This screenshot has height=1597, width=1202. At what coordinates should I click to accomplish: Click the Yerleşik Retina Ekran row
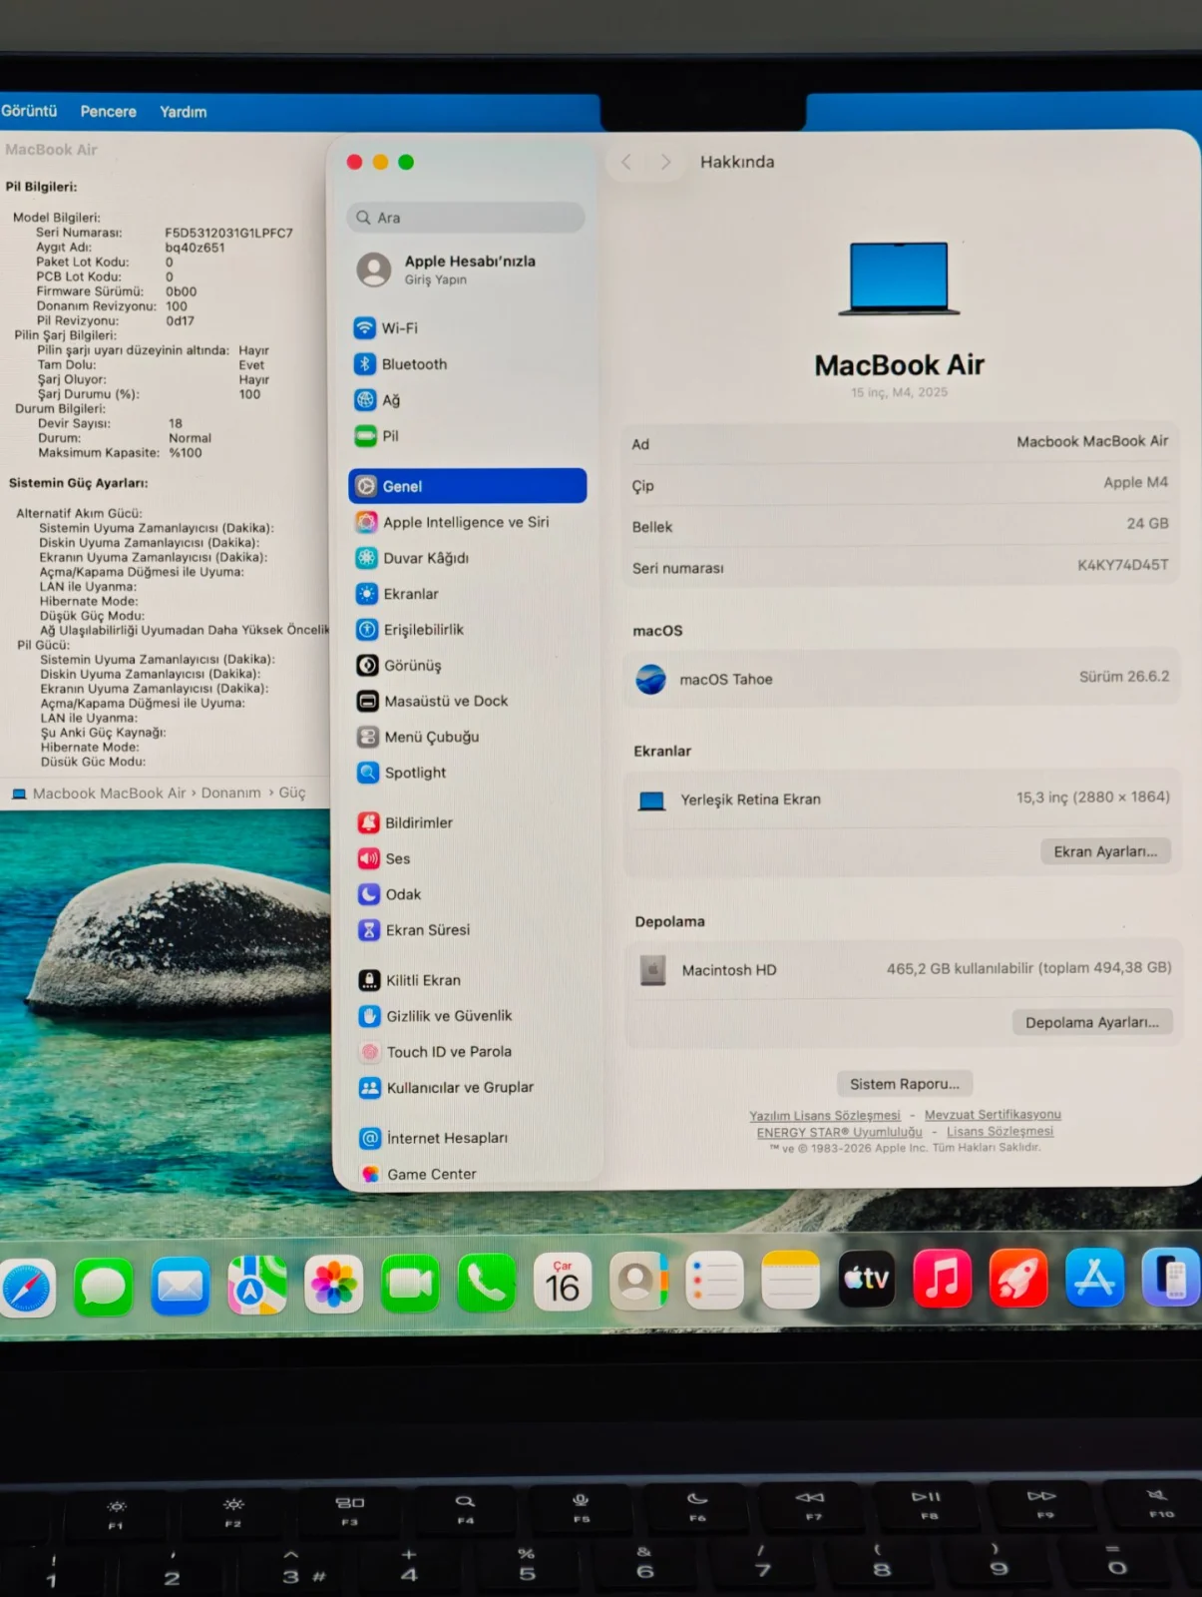tap(903, 798)
